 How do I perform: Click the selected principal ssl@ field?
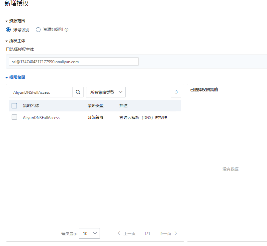tap(74, 61)
